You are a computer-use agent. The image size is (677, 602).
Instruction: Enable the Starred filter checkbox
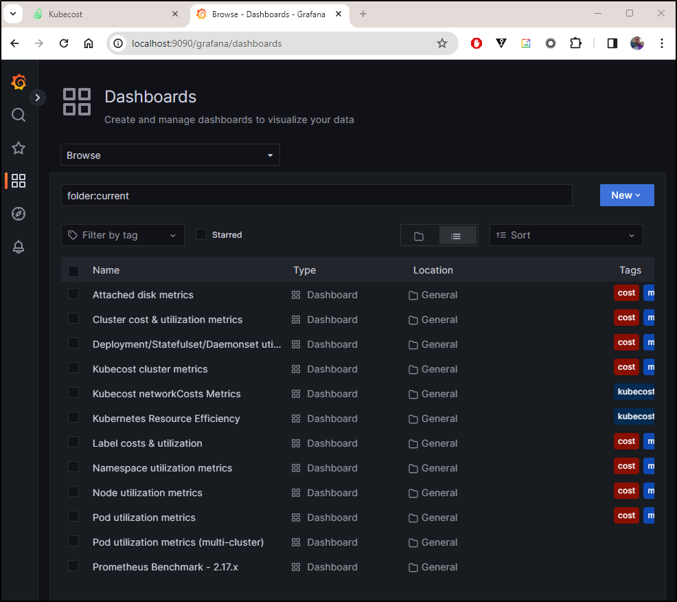click(201, 234)
